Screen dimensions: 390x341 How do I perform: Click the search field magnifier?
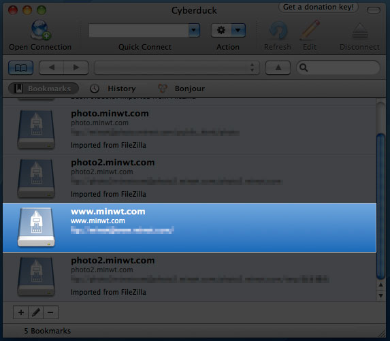coord(304,67)
